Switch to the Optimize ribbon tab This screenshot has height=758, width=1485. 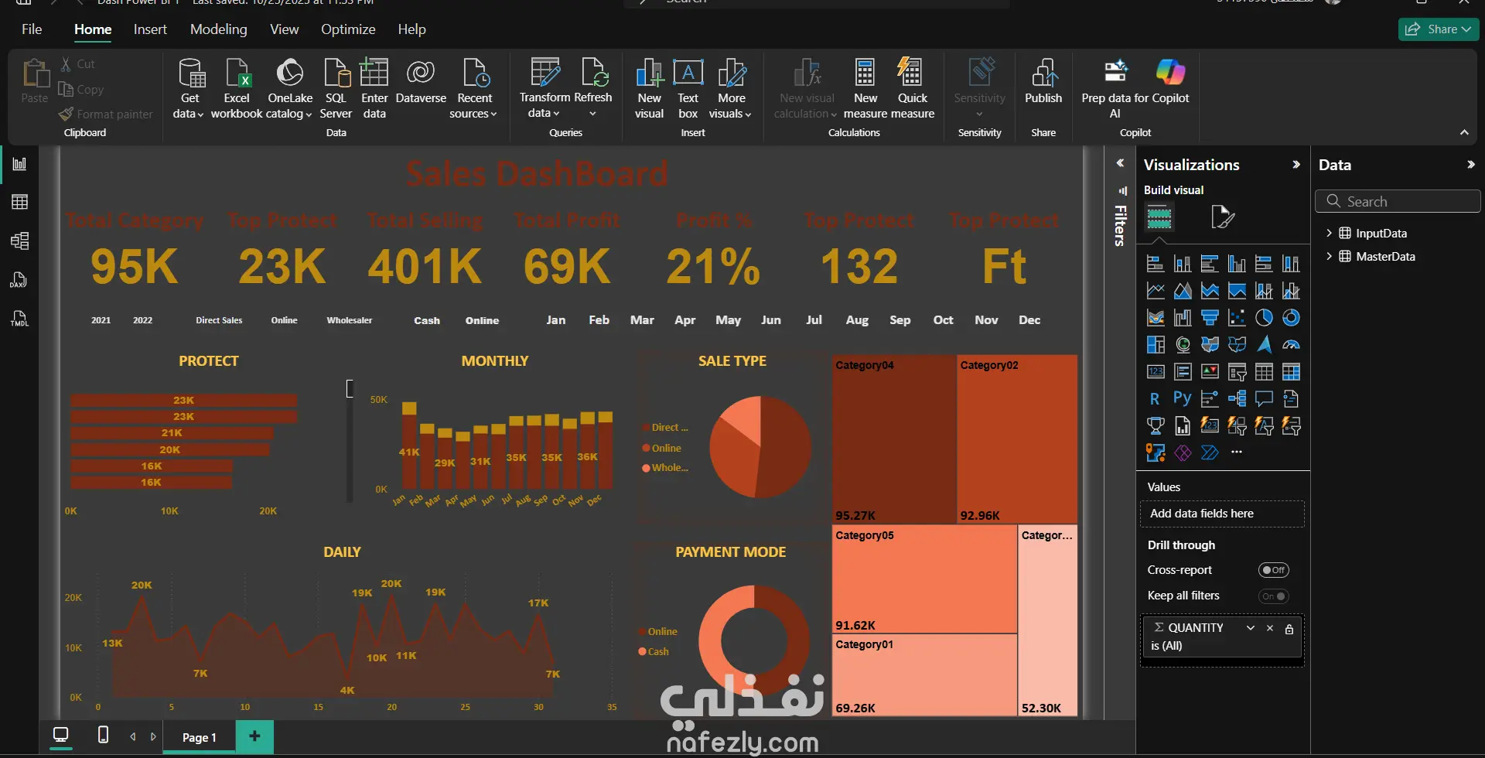pos(348,29)
